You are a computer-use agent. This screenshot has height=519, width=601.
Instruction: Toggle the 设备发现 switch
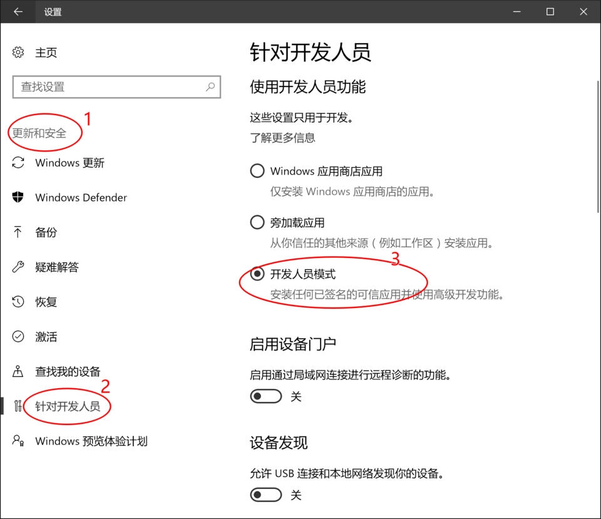coord(266,495)
